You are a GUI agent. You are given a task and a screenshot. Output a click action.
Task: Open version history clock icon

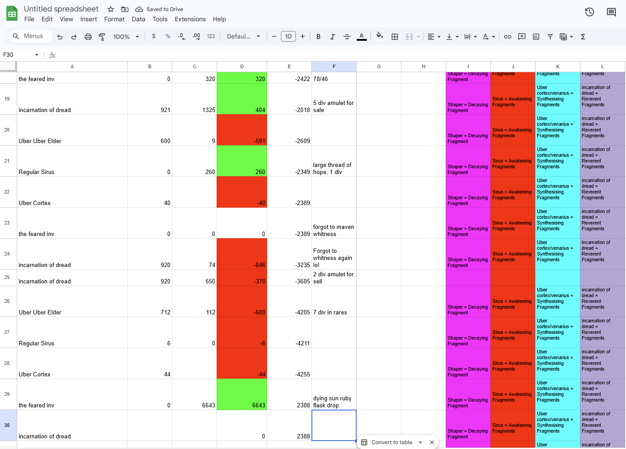589,12
